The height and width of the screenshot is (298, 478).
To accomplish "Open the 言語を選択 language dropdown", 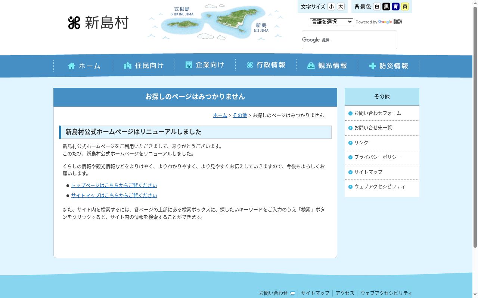I will click(x=332, y=22).
